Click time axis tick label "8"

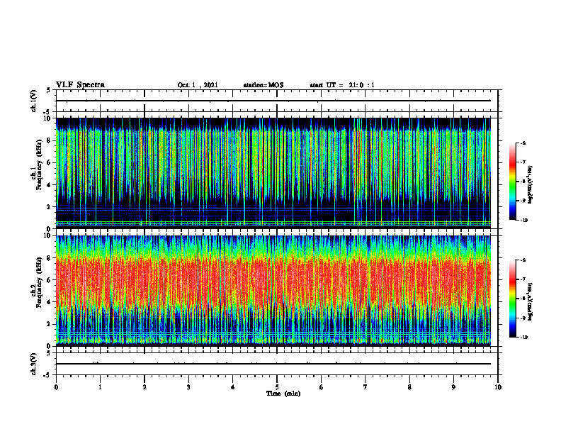click(x=409, y=387)
